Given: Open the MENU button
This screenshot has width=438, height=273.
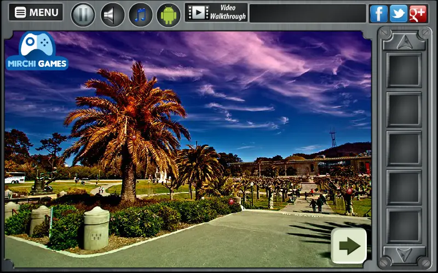Looking at the screenshot, I should click(36, 12).
